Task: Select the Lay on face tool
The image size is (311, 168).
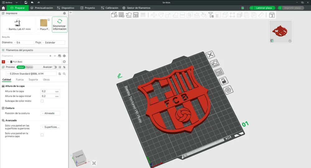Action: [x=175, y=15]
